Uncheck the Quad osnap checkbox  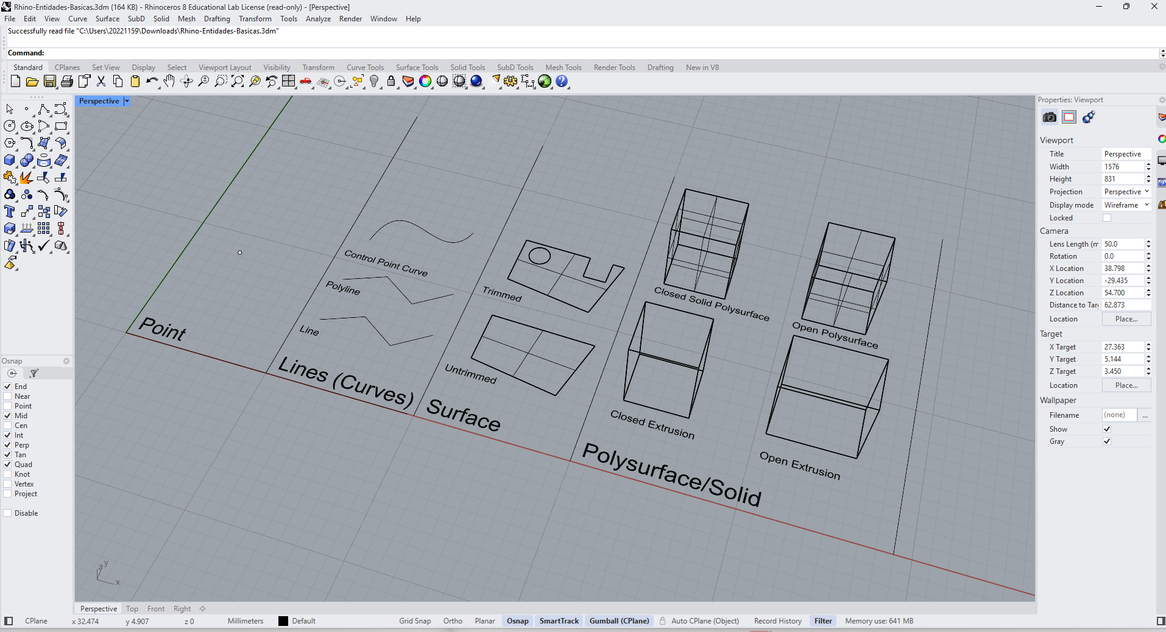click(x=8, y=465)
